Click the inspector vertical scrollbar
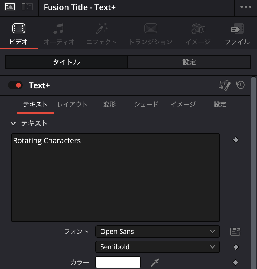The height and width of the screenshot is (269, 257). click(254, 172)
